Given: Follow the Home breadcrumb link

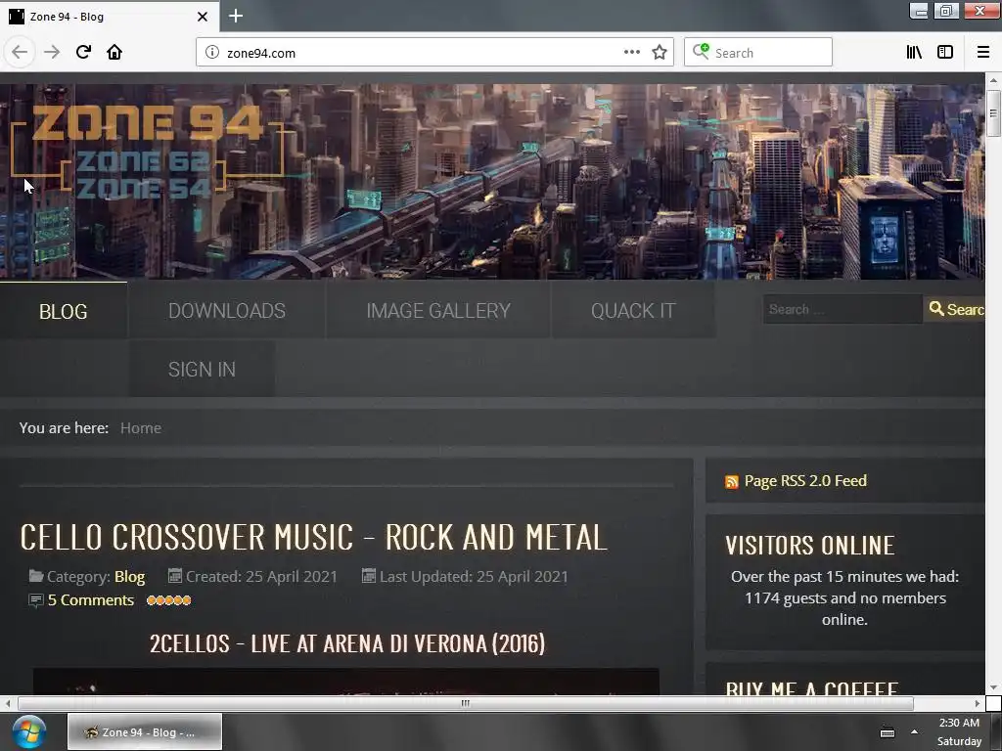Looking at the screenshot, I should [141, 428].
